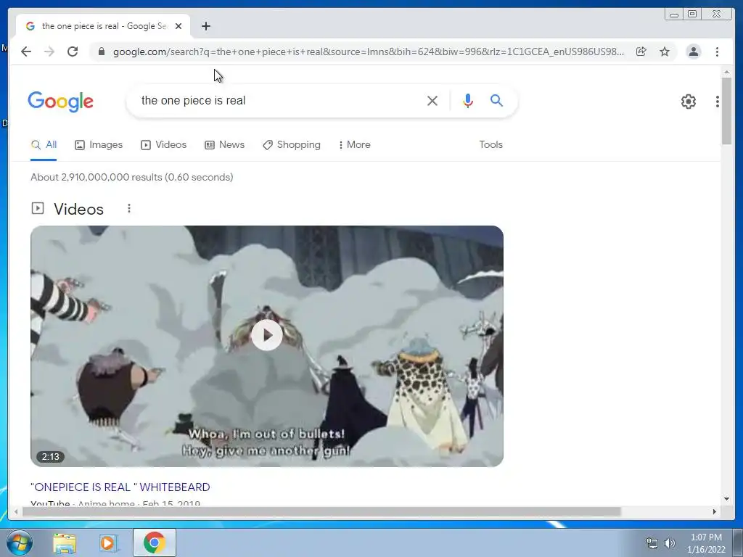The image size is (743, 557).
Task: Open volume control in system tray
Action: (670, 543)
